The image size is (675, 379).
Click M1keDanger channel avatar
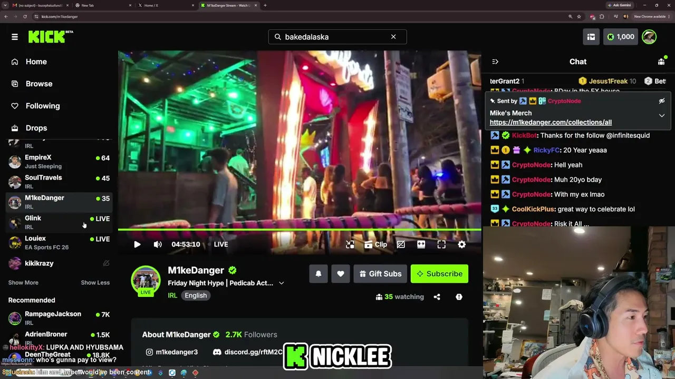[x=146, y=281]
